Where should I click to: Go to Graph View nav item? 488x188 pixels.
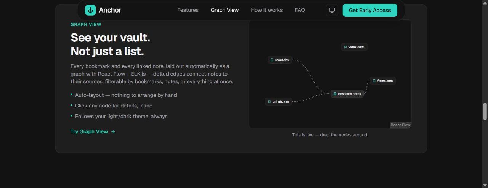225,10
